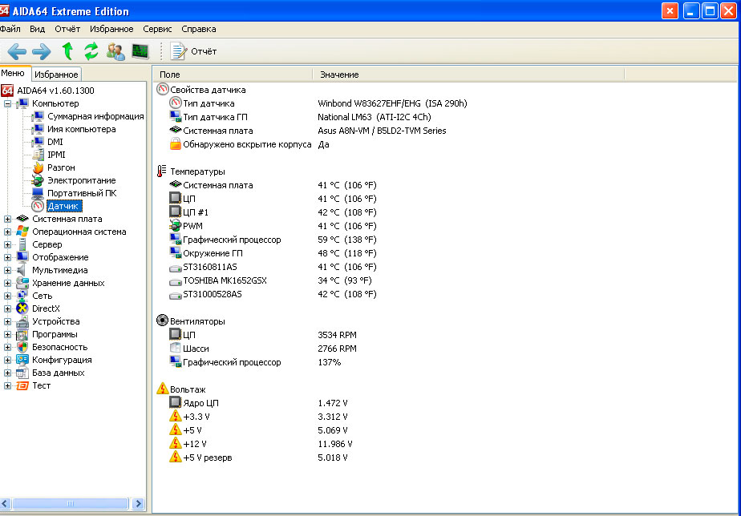This screenshot has height=516, width=741.
Task: Click the Мультимедиа speaker icon
Action: tap(22, 270)
